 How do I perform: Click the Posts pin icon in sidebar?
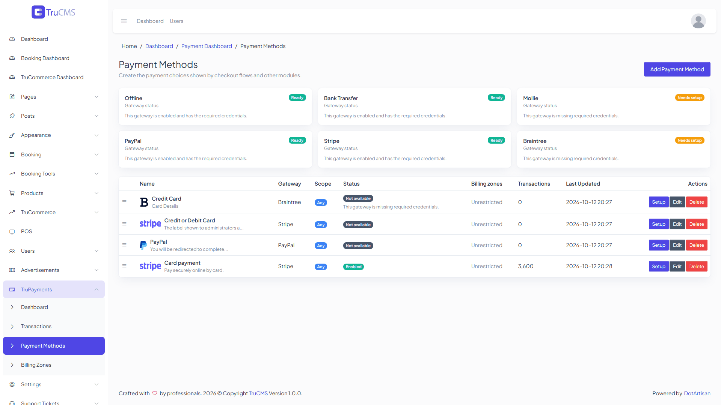(12, 116)
